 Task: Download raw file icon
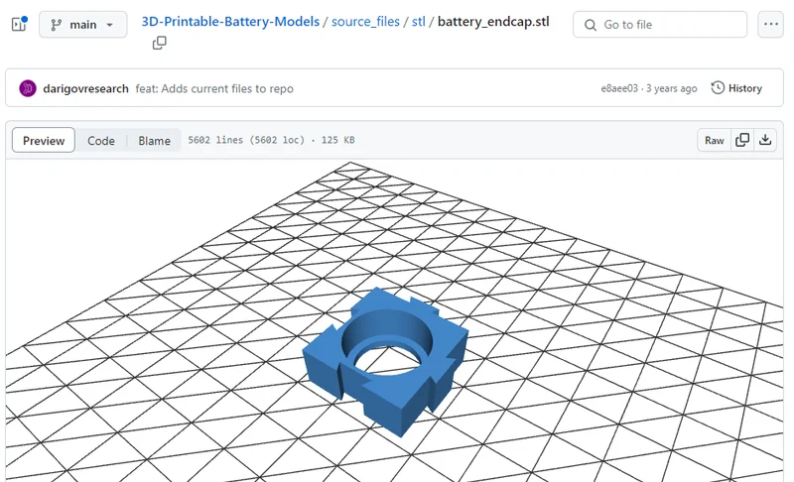click(x=765, y=140)
